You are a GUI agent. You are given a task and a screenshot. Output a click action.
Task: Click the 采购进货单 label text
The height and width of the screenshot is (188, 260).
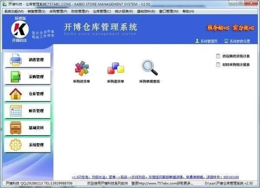coord(81,81)
